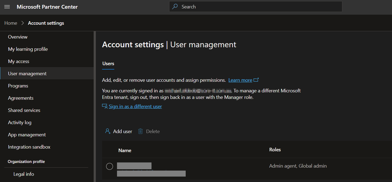Click the Account settings | User management heading
The image size is (392, 182).
pos(169,45)
